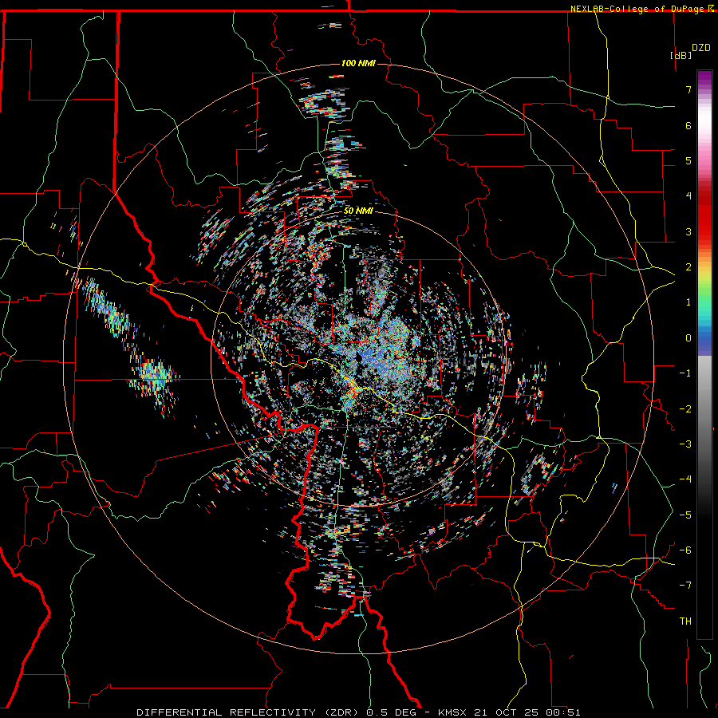Image resolution: width=718 pixels, height=718 pixels.
Task: Select the 6 value on the color scale
Action: pyautogui.click(x=688, y=125)
